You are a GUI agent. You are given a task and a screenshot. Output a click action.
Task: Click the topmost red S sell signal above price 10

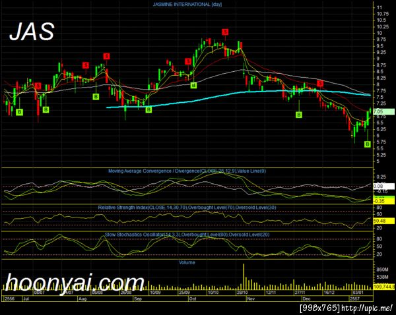coord(225,32)
